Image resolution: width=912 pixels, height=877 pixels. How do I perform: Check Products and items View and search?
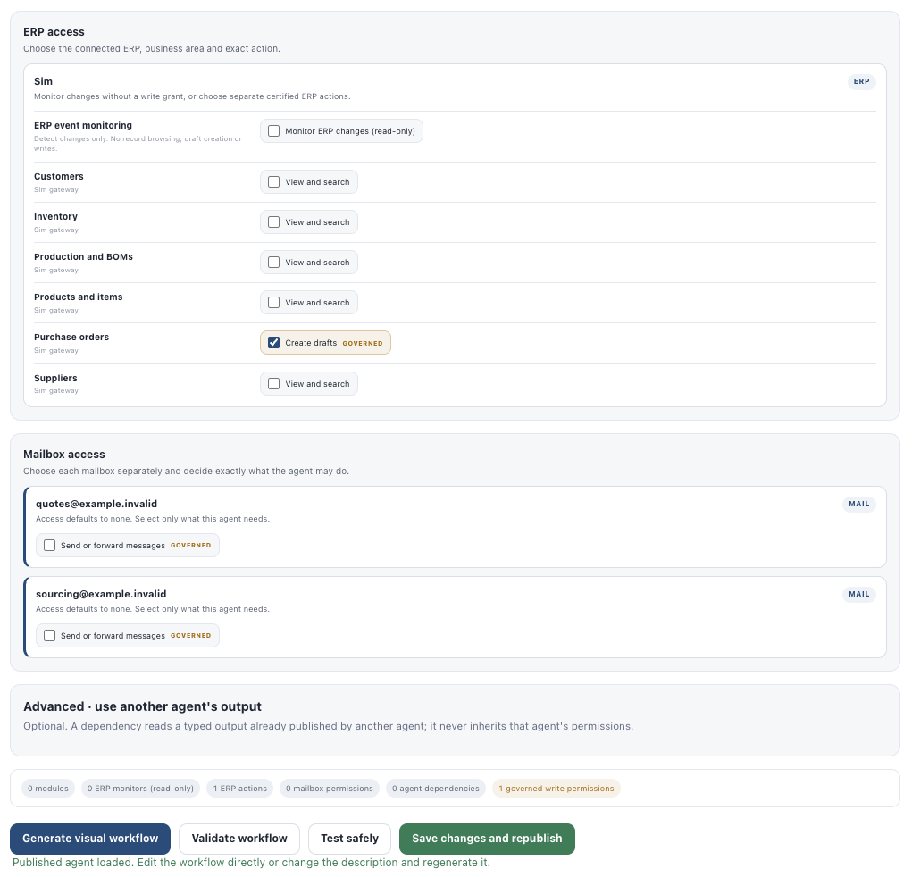click(273, 303)
